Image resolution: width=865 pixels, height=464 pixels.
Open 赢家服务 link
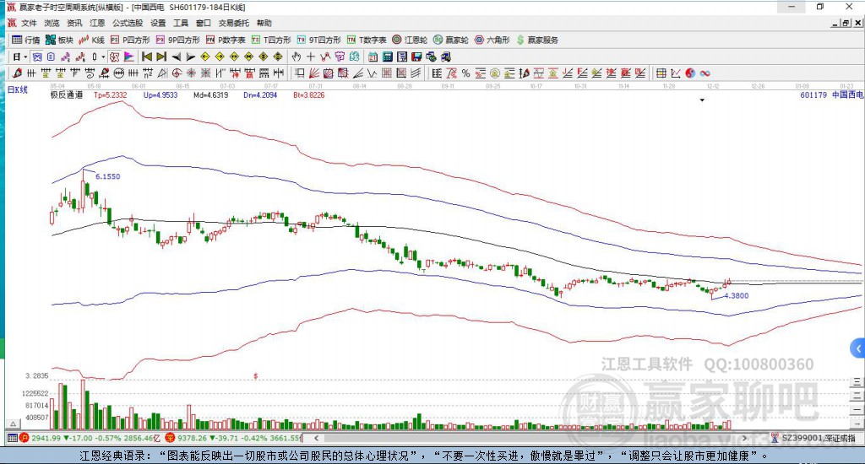(537, 40)
